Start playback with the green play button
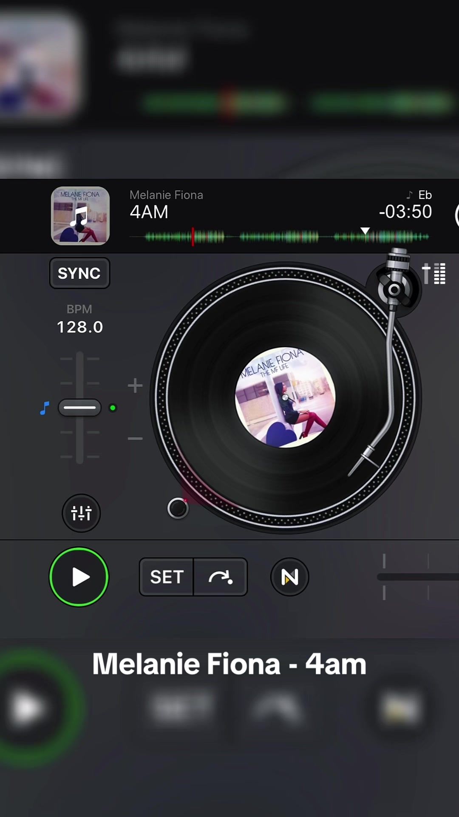Viewport: 459px width, 817px height. pyautogui.click(x=79, y=577)
